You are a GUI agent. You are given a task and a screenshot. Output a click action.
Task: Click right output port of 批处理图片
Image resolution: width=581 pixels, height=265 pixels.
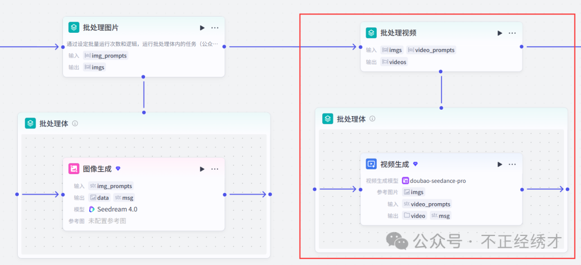click(x=224, y=47)
